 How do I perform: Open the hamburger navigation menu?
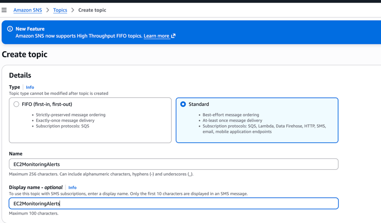click(4, 10)
